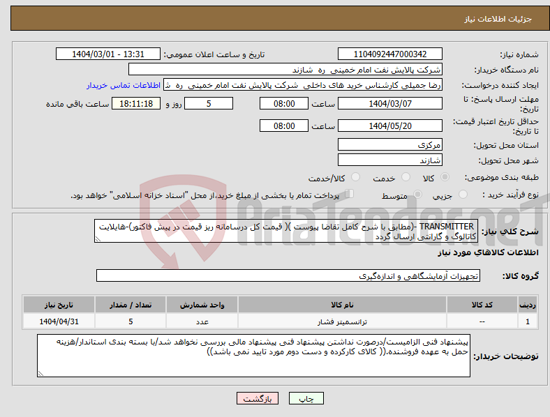Image resolution: width=550 pixels, height=417 pixels.
Task: Click the بازگشت (back) button
Action: [x=258, y=398]
